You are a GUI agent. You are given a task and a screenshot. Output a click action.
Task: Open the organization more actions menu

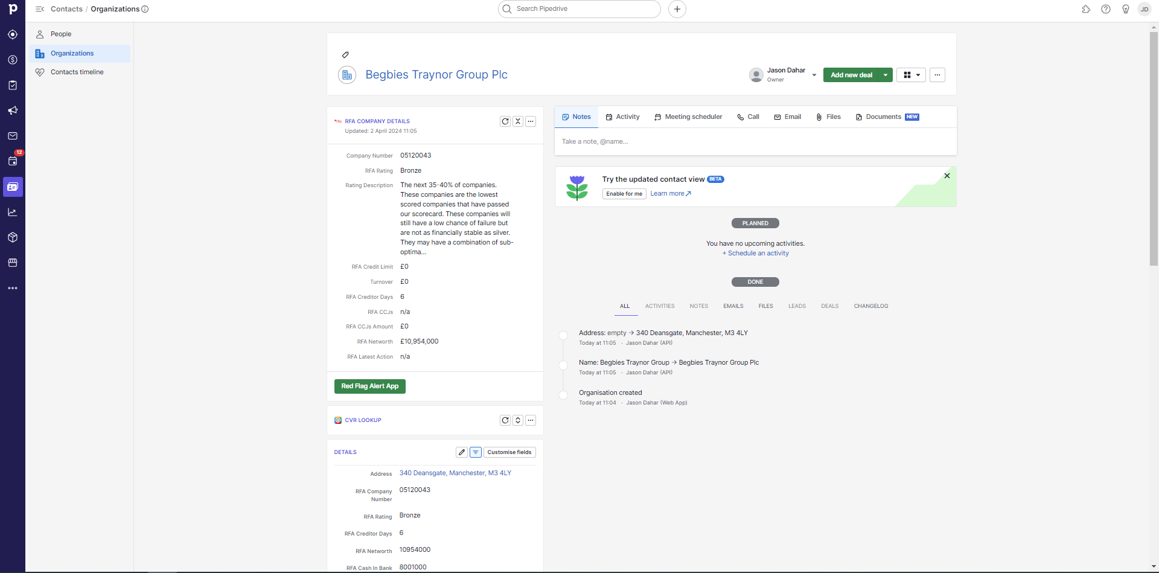[x=937, y=75]
